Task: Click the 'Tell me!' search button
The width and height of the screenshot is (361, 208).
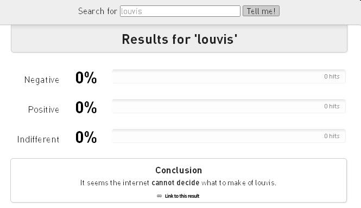Action: click(261, 11)
